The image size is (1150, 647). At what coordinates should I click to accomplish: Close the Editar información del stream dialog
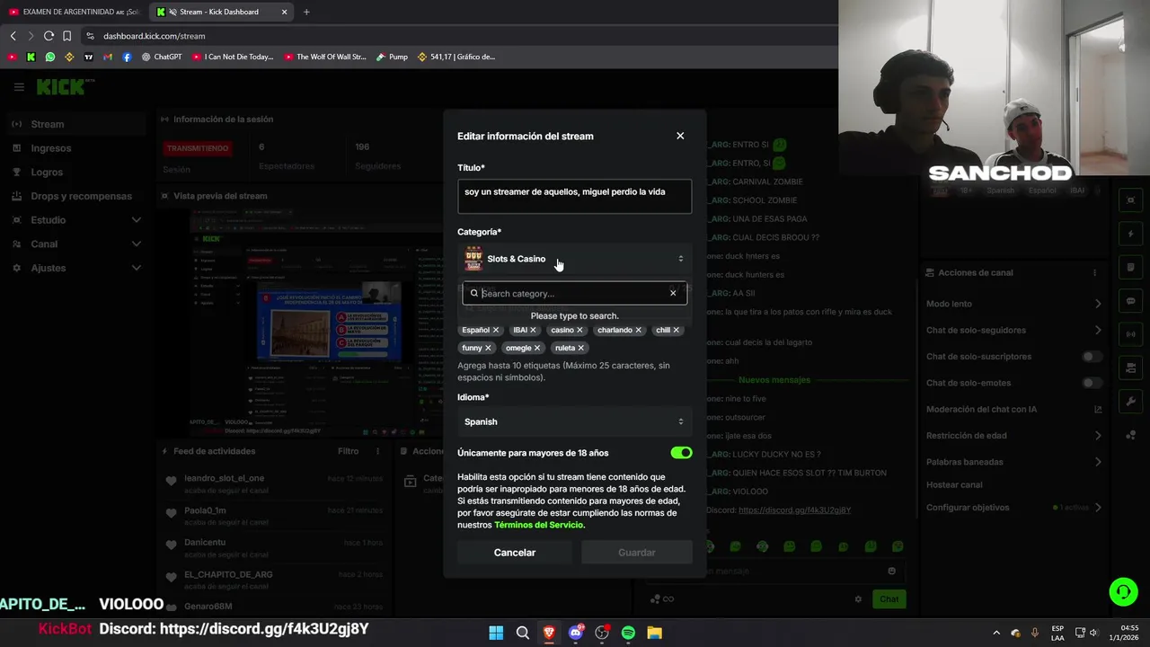(680, 136)
